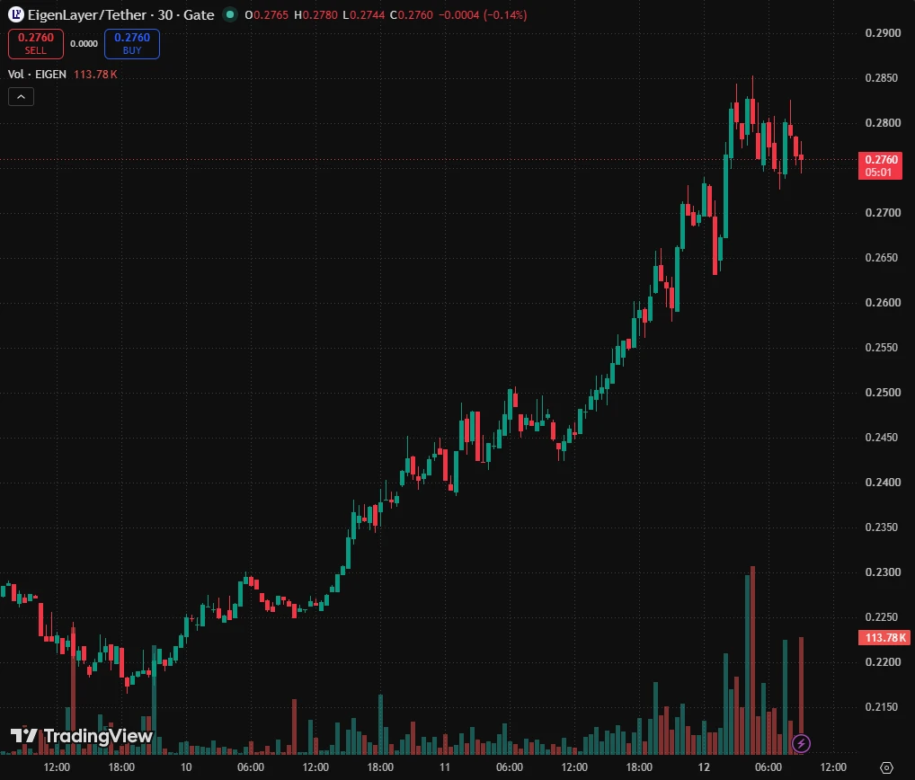Select the Vol · EIGEN indicator label
The image size is (915, 780).
[37, 74]
